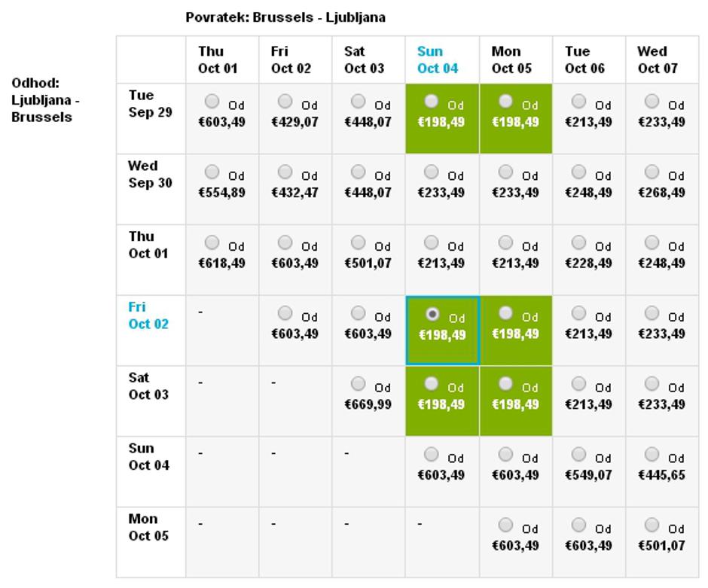Select Thu Oct 01 departure, Sat Oct 03 return

[x=359, y=242]
